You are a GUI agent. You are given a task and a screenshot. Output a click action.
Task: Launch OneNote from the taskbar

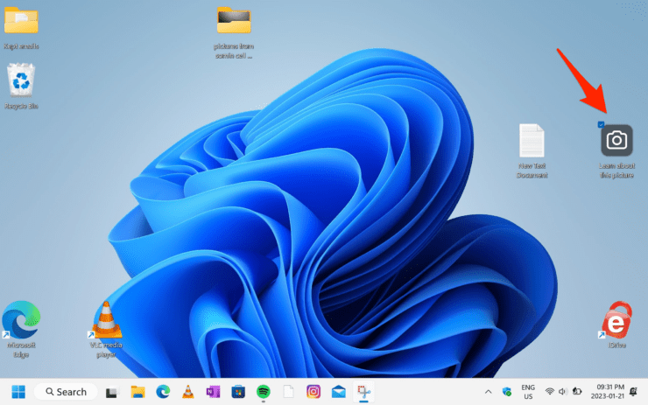[x=212, y=391]
